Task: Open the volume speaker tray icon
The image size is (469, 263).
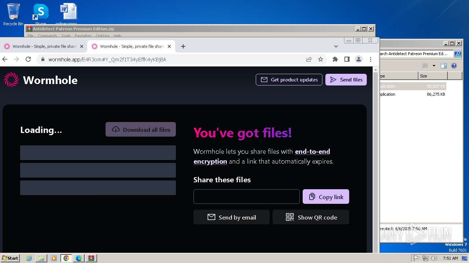Action: (x=434, y=258)
